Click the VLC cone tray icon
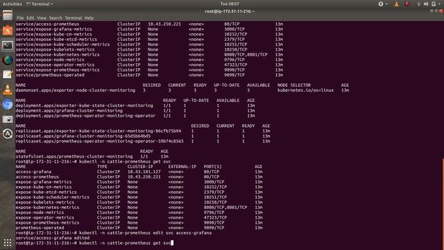The height and width of the screenshot is (250, 444). tap(396, 4)
